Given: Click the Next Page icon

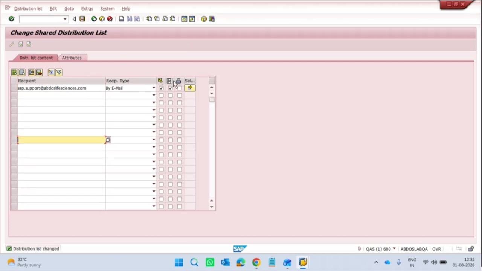Looking at the screenshot, I should click(x=165, y=19).
